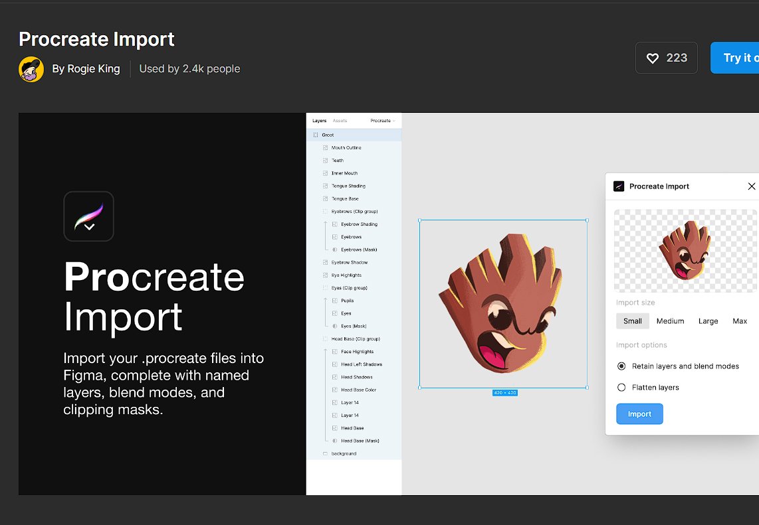
Task: Choose Medium import size
Action: 671,321
